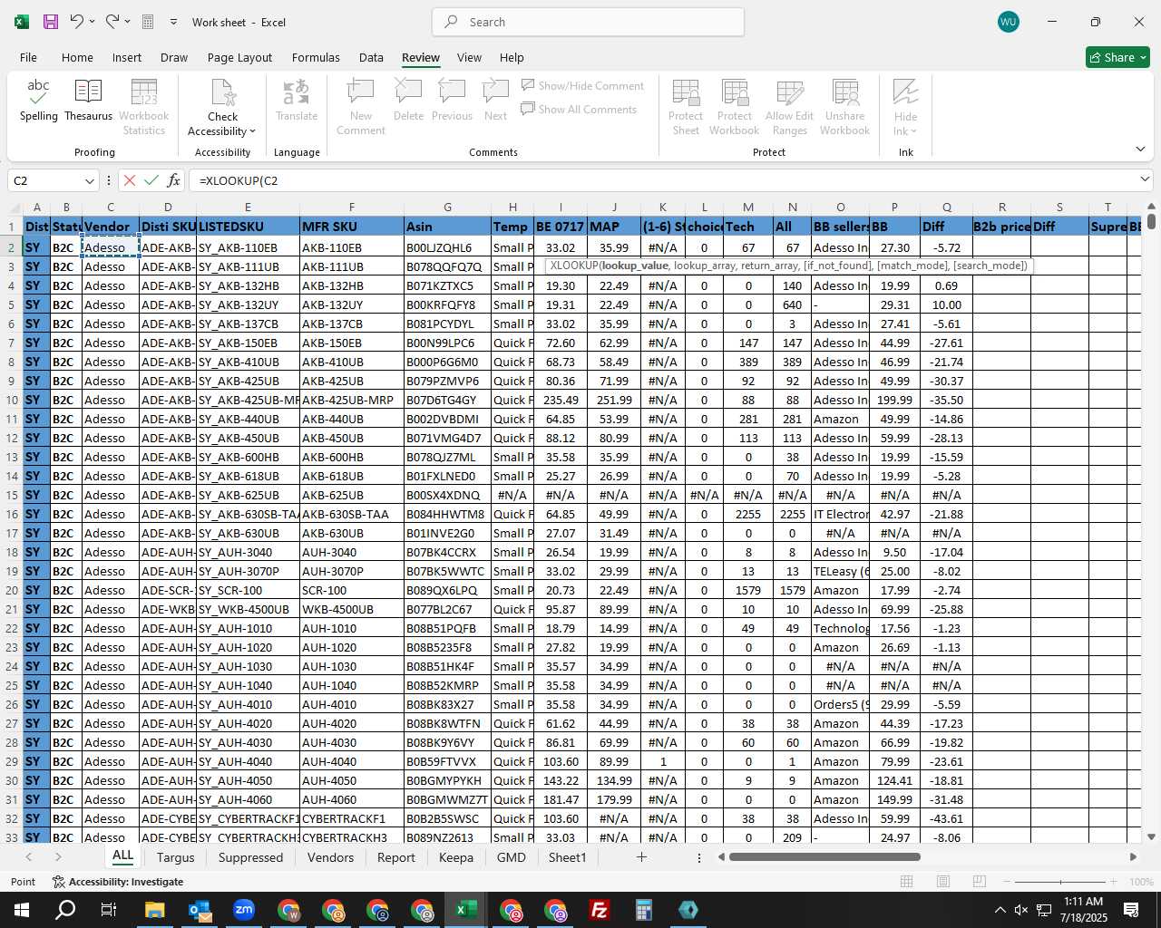Select cell with Asin B078QQFQ7Q
The width and height of the screenshot is (1161, 928).
coord(447,266)
